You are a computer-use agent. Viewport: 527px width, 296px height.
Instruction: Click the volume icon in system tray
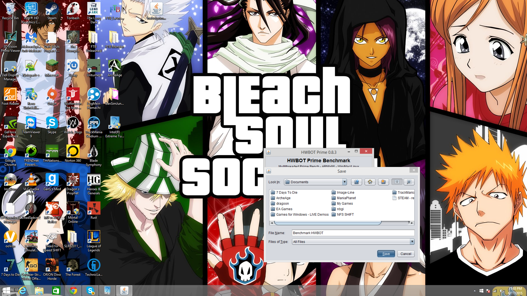tap(501, 291)
